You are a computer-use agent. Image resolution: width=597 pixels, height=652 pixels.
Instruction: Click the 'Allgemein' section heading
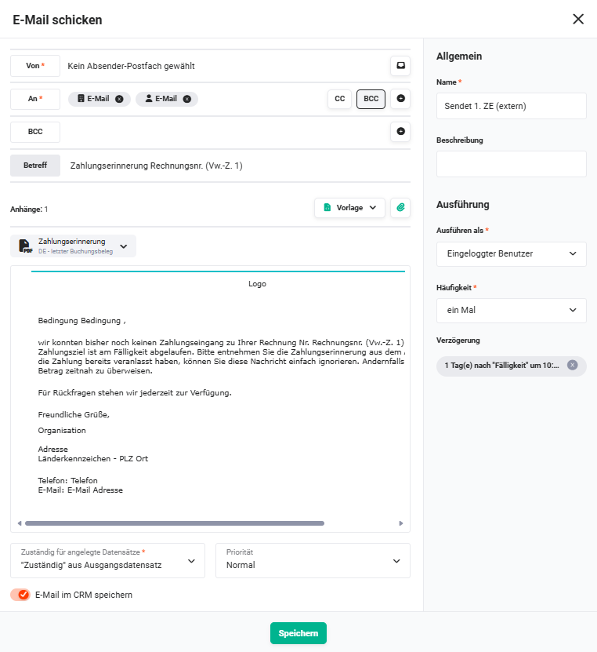point(459,56)
